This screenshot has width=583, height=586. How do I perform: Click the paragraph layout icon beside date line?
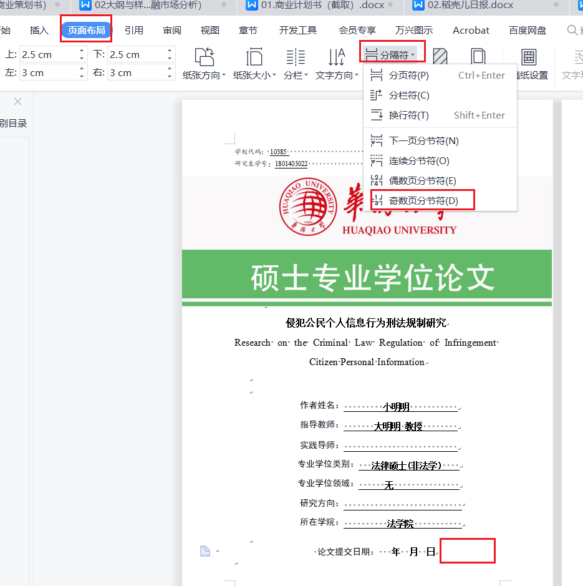pyautogui.click(x=205, y=551)
